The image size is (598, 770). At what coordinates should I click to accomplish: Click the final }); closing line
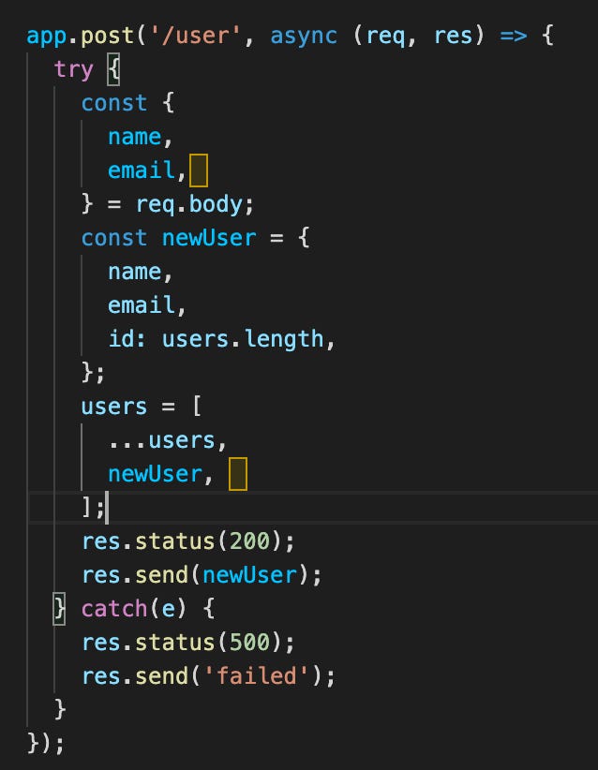[45, 744]
